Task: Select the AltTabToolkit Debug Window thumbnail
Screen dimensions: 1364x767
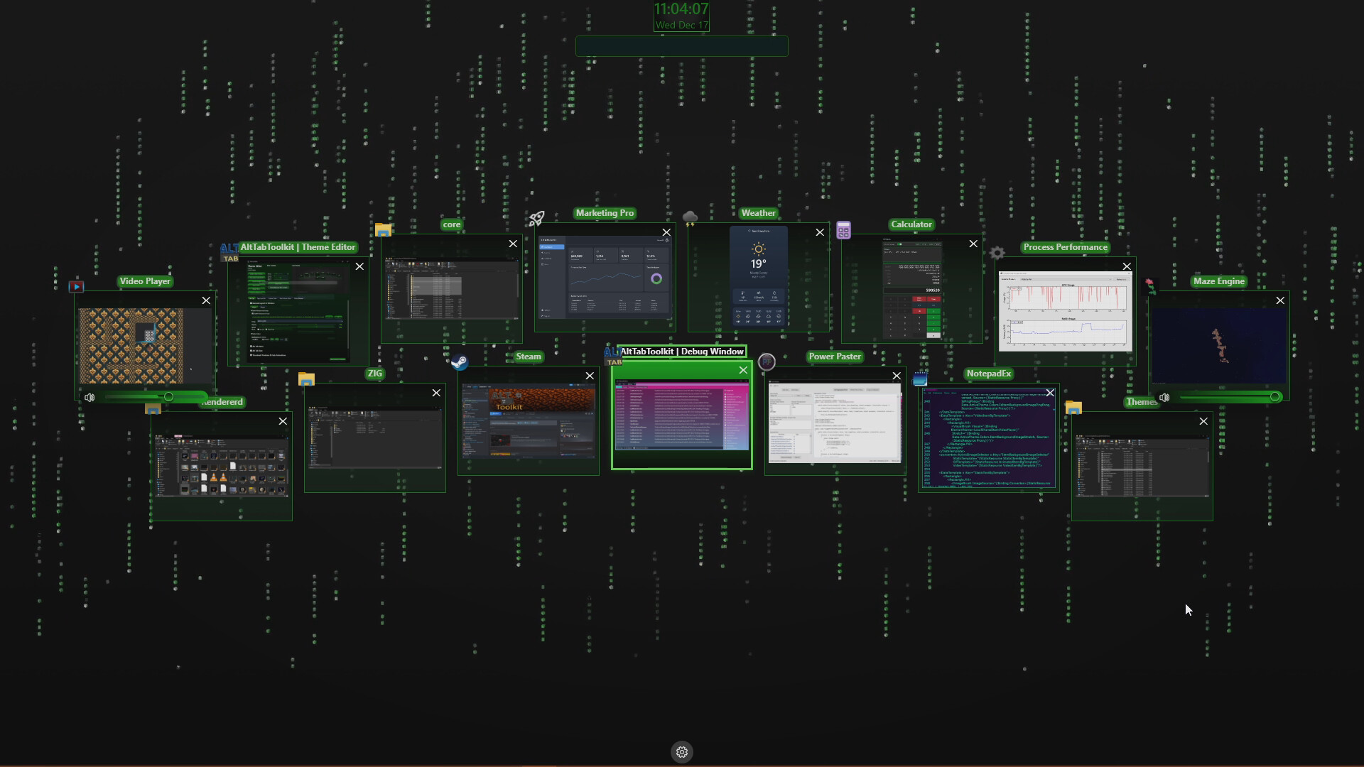Action: [x=681, y=418]
